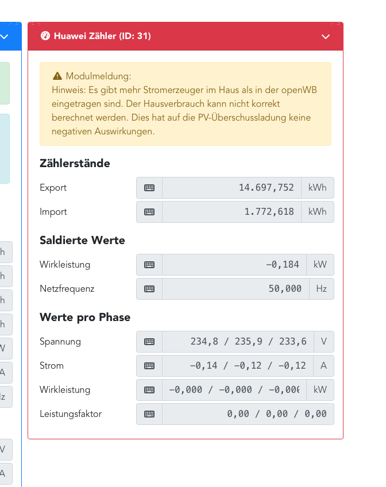Screen dimensions: 386x487
Task: Open keypad for the Netzfrequenz value
Action: pyautogui.click(x=149, y=289)
